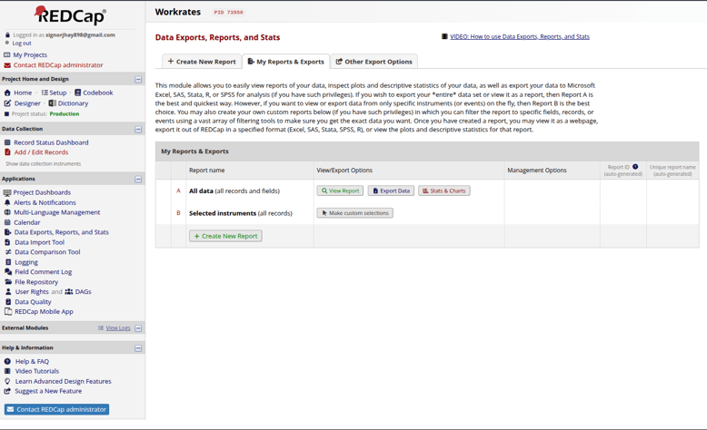Open Stats & Charts for All data
This screenshot has width=707, height=430.
(444, 191)
